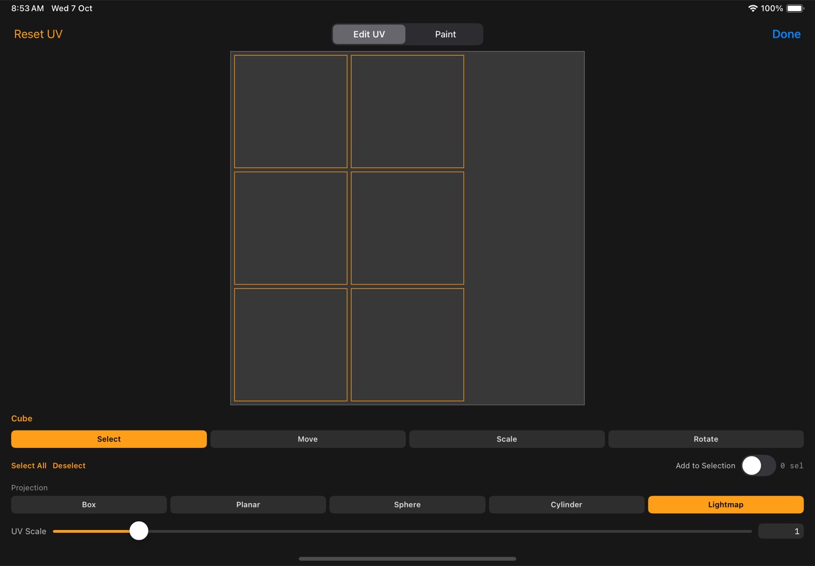
Task: Select the bottom-left UV island
Action: pos(290,345)
